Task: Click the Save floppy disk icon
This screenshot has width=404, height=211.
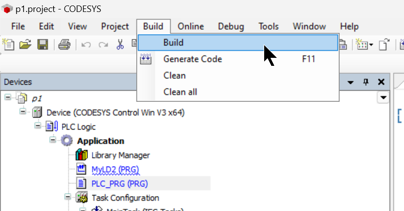Action: click(x=43, y=44)
